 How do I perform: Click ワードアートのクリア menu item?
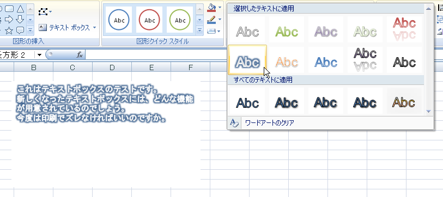[x=270, y=123]
